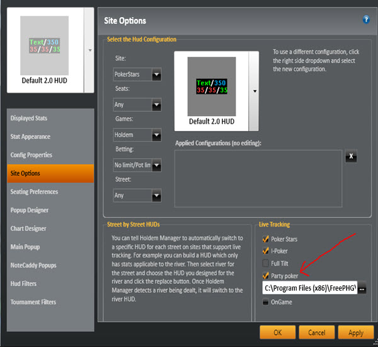Select the Default 2.0 HUD thumbnail in Site Options
Screen dimensions: 378x347
(x=212, y=91)
